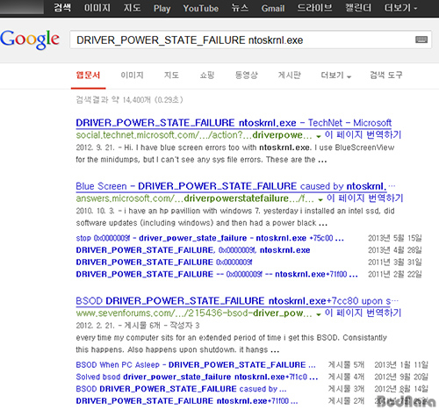Open BSOD DRIVER_POWER_STATE_FAILURE casued by sublink
Image resolution: width=439 pixels, height=410 pixels.
181,389
